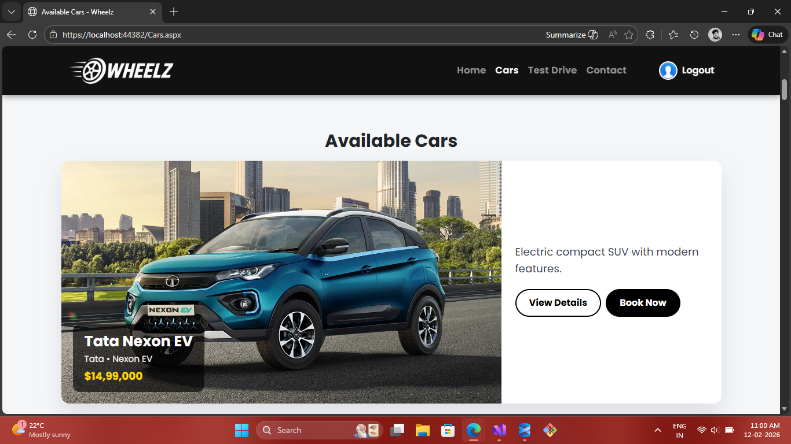Add page to favorites with star icon
This screenshot has width=791, height=444.
coord(629,35)
